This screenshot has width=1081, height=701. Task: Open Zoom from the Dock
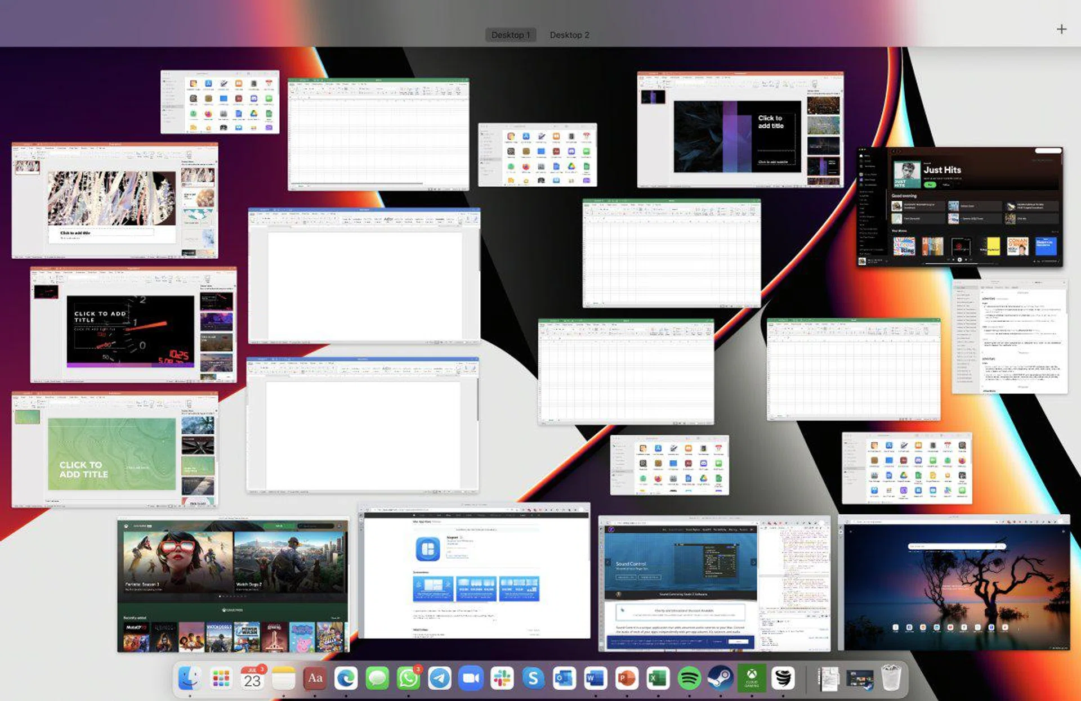pyautogui.click(x=471, y=678)
